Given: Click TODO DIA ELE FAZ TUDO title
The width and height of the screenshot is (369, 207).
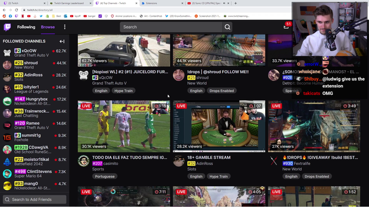Looking at the screenshot, I should click(130, 158).
